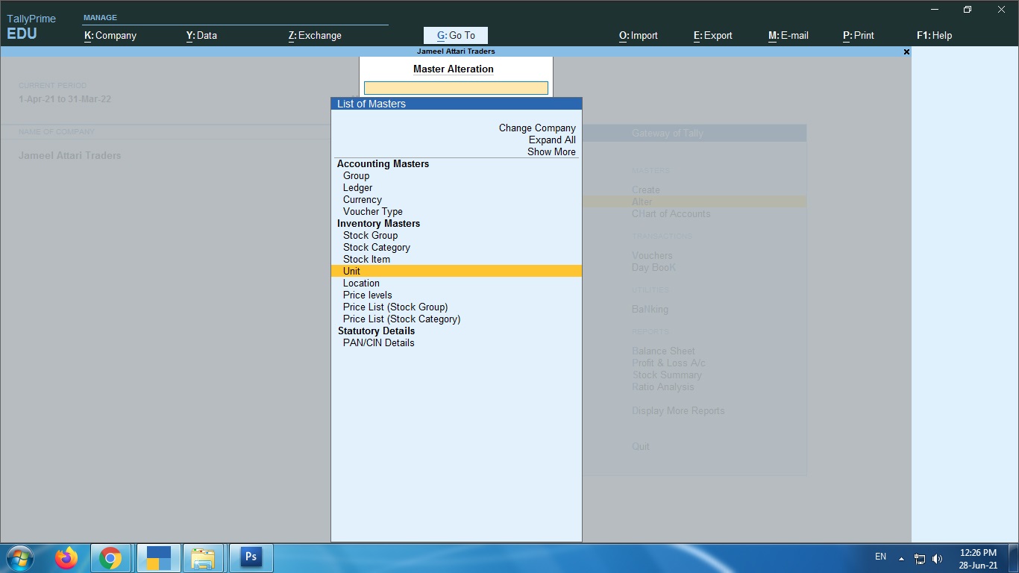Viewport: 1019px width, 573px height.
Task: Click Balance Sheet in Gateway
Action: point(663,351)
